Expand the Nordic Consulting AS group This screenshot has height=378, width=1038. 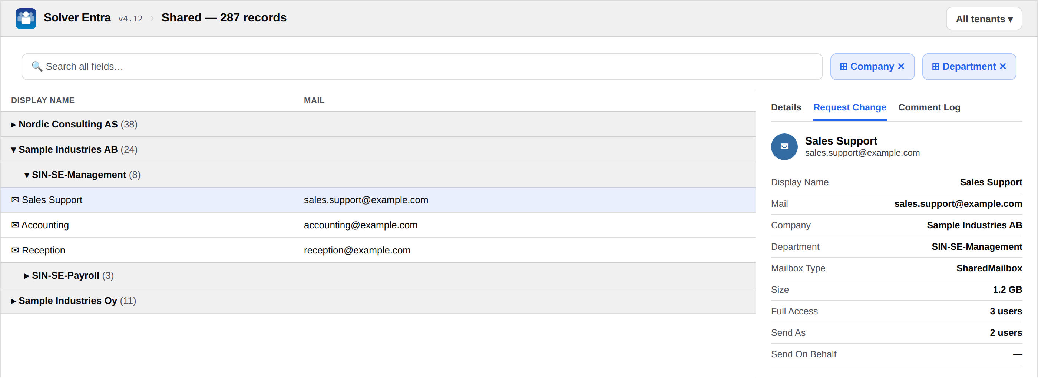tap(13, 125)
